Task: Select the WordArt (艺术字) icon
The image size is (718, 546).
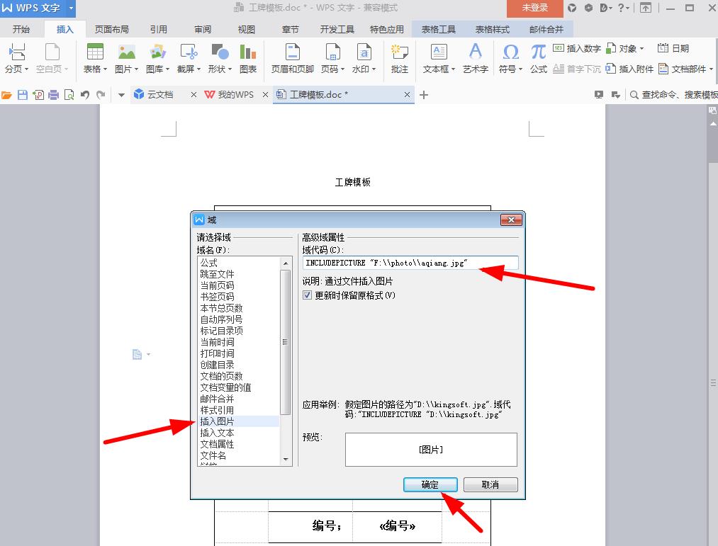Action: click(475, 53)
